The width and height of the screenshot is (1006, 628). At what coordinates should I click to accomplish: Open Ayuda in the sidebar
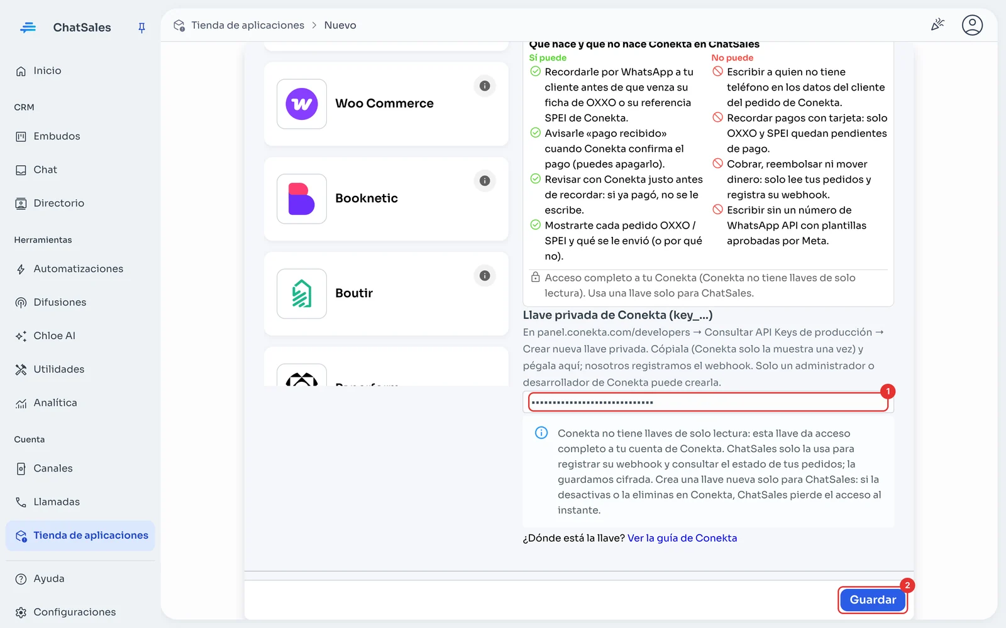tap(80, 579)
